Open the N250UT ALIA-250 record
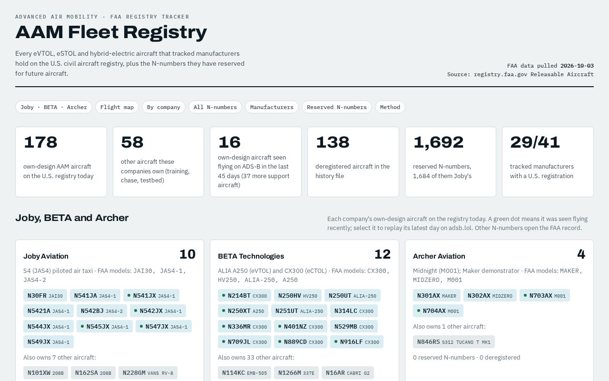609x381 pixels. coord(353,295)
